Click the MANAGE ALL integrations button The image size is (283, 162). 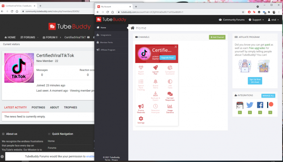(268, 96)
